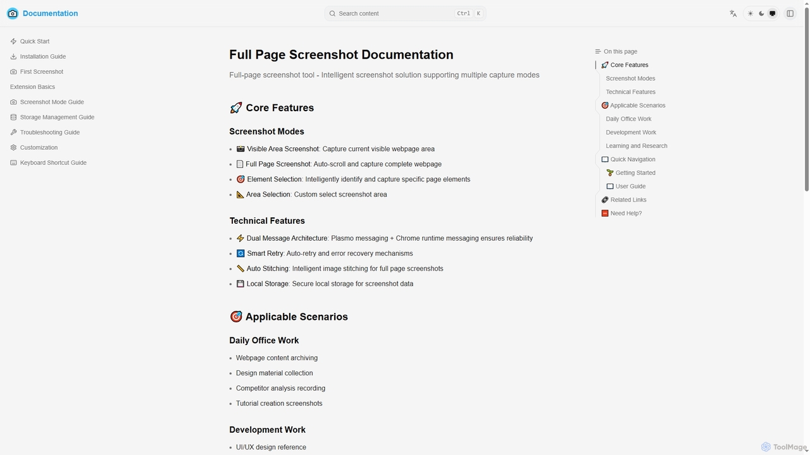Viewport: 810px width, 455px height.
Task: Click the Auto Stitching list item
Action: pos(340,269)
